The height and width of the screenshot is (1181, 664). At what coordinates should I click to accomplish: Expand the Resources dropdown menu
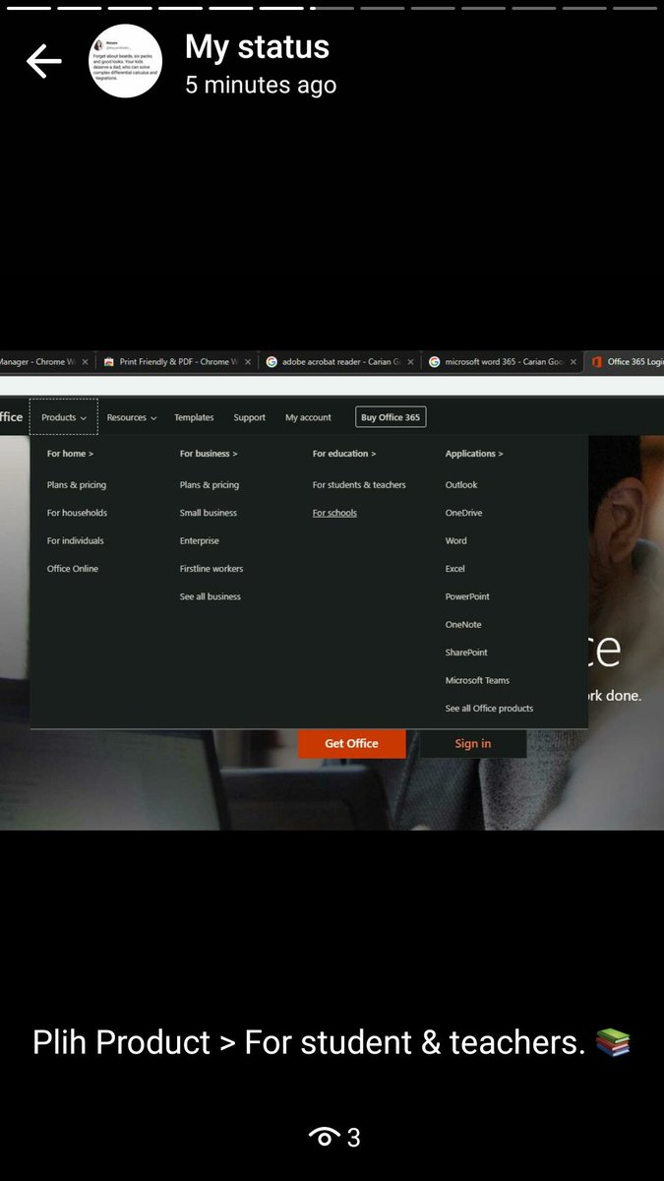132,417
